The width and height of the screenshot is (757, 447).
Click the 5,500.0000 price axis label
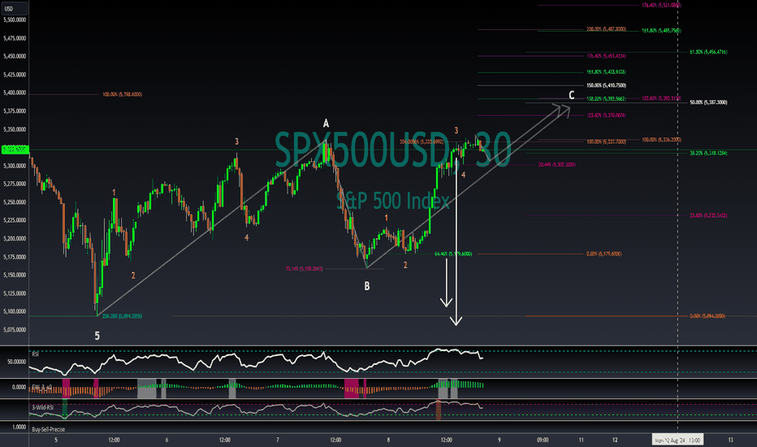(15, 20)
